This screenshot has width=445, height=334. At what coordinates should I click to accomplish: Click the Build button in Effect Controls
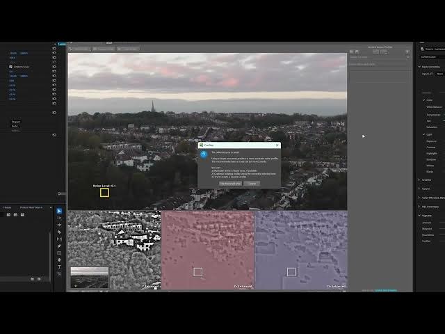pyautogui.click(x=15, y=126)
